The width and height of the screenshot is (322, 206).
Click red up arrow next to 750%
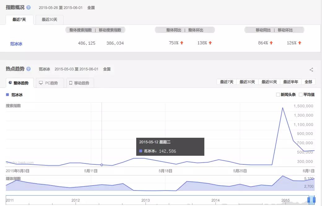[x=182, y=43]
